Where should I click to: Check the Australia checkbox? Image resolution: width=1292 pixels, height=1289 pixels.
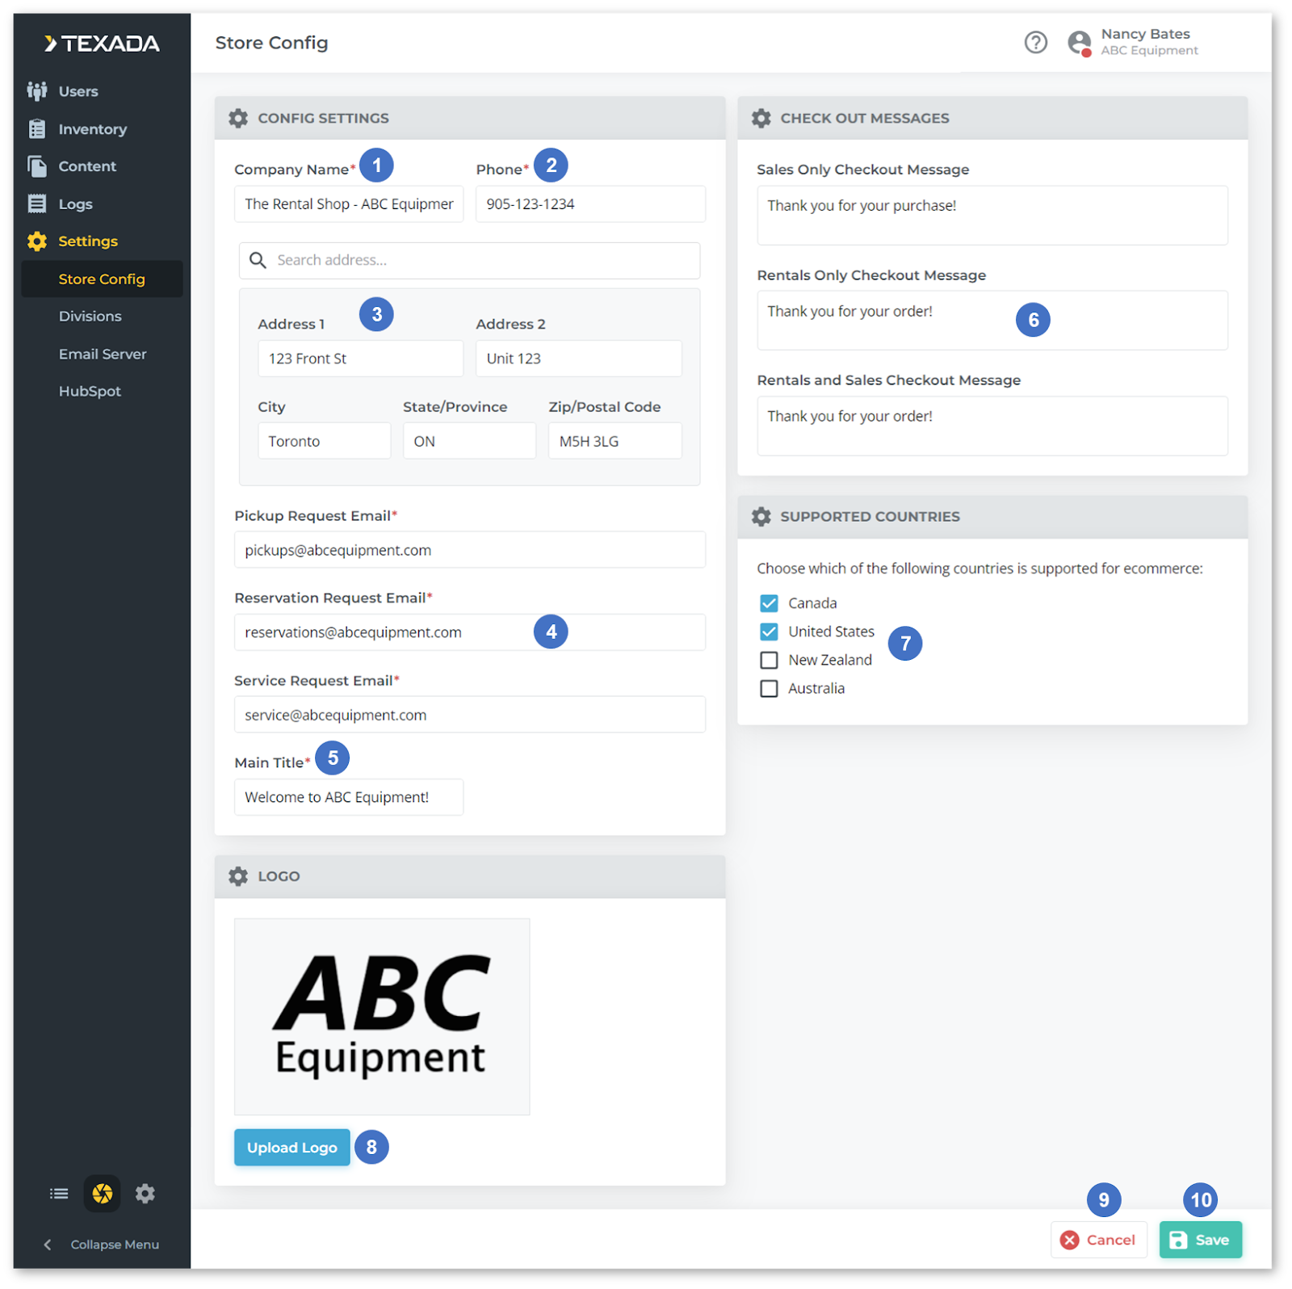pos(769,688)
